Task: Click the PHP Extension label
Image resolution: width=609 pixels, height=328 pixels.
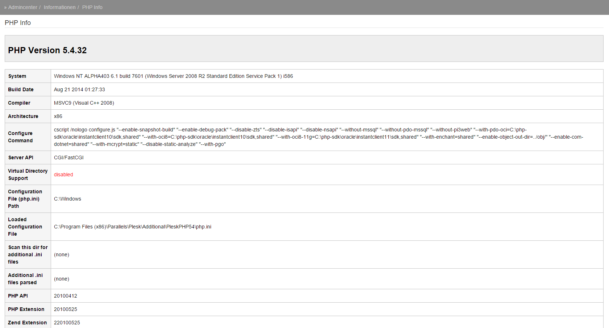Action: [x=26, y=309]
